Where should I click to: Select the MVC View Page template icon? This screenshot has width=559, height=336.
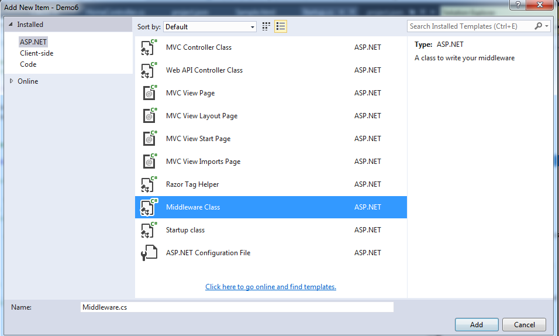149,93
